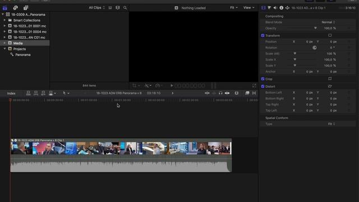
Task: Open the Libraries sidebar icon
Action: (5, 8)
